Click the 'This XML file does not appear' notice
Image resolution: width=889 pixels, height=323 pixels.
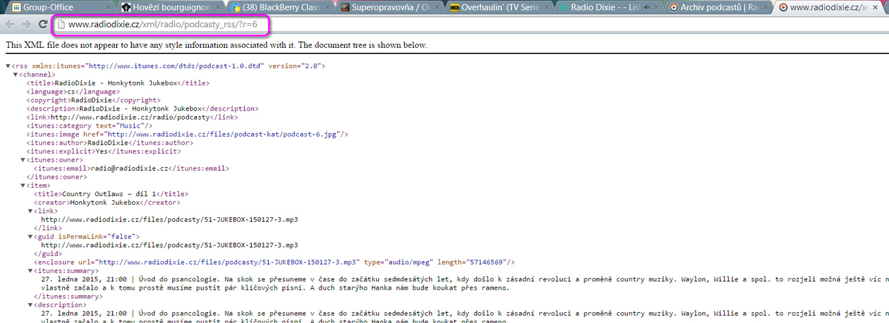pyautogui.click(x=217, y=45)
